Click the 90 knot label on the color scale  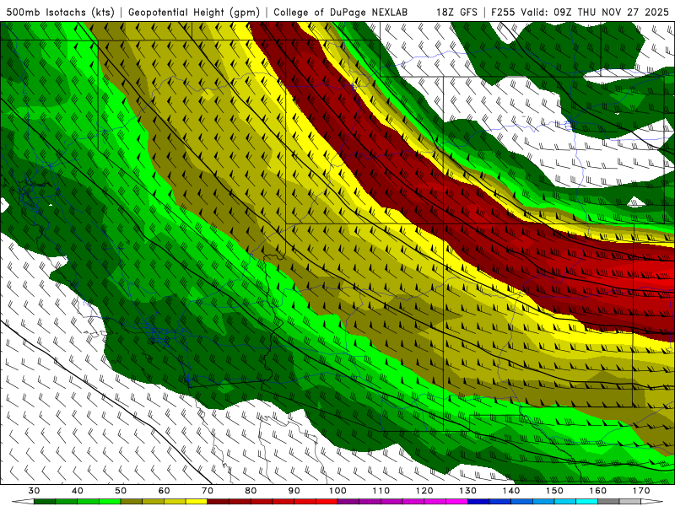pos(294,491)
